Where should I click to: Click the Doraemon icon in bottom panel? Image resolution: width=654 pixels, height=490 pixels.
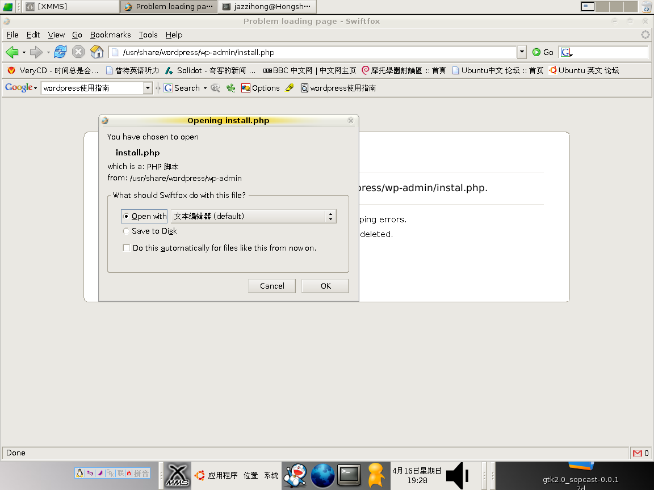tap(295, 475)
